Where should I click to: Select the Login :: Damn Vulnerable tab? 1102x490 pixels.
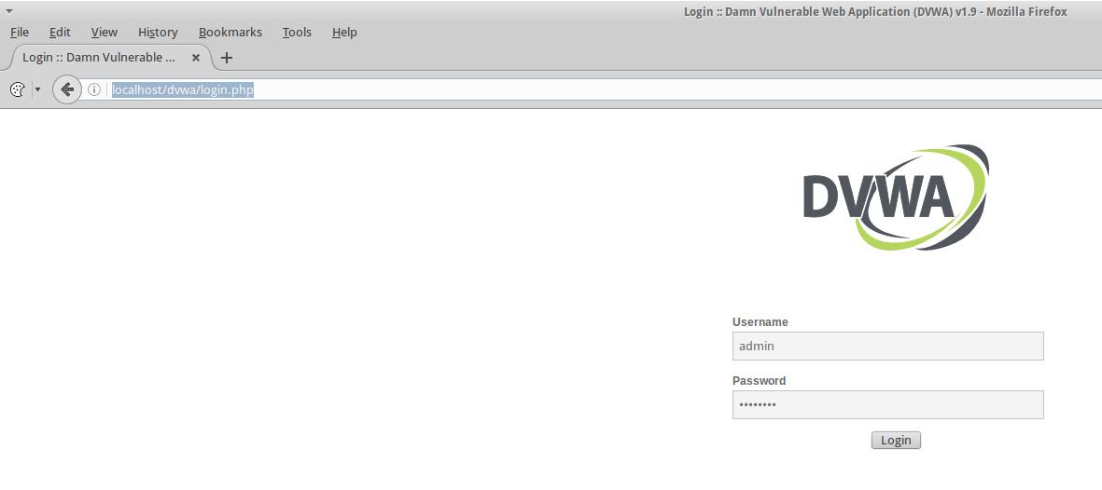click(99, 58)
